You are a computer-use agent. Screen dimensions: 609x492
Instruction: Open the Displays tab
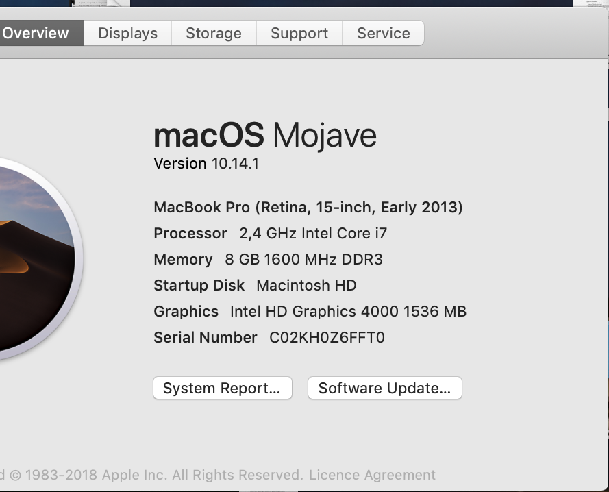pos(128,33)
